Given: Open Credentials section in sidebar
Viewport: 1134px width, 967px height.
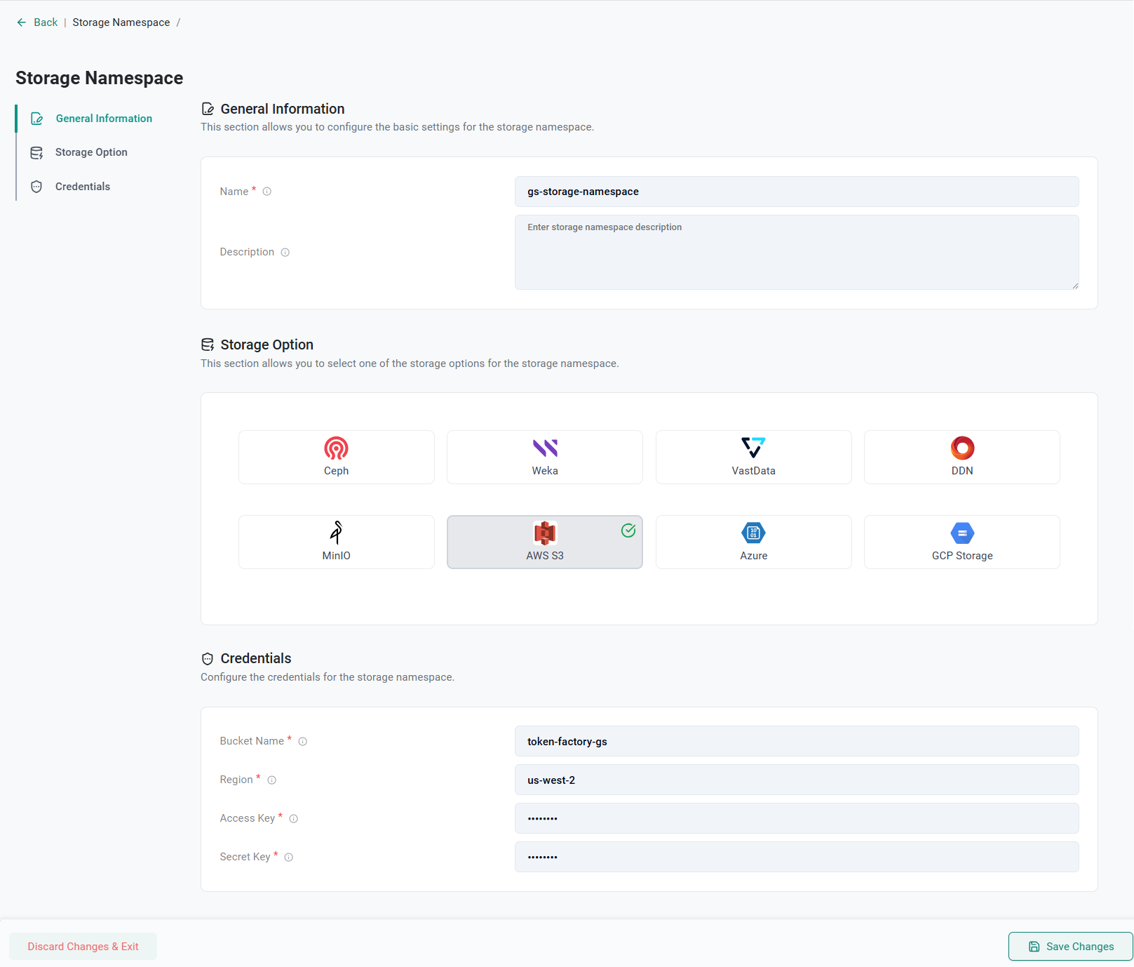Looking at the screenshot, I should point(83,187).
